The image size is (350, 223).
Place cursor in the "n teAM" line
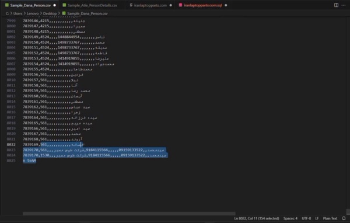tap(30, 161)
